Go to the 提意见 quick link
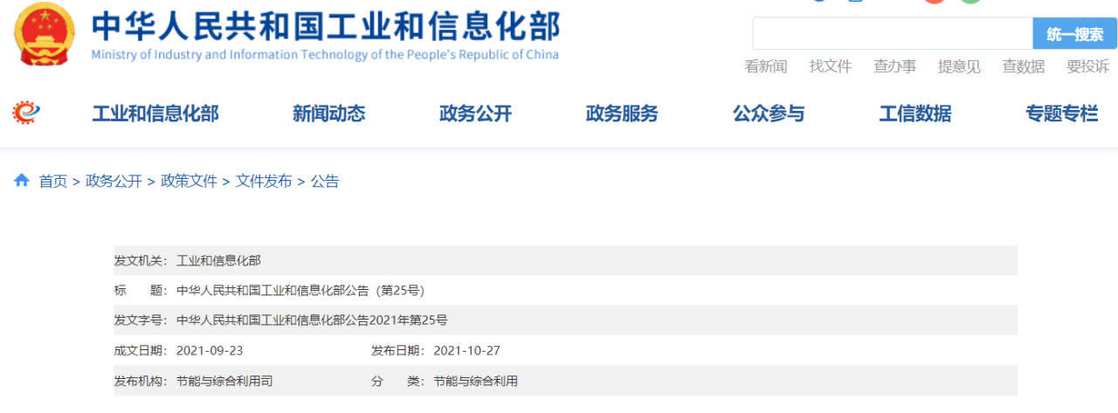This screenshot has width=1118, height=413. 959,66
